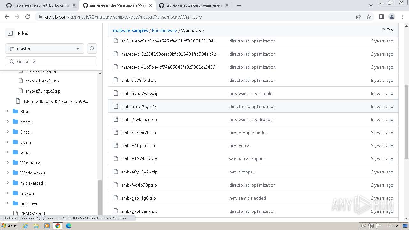409x230 pixels.
Task: Open smb-z7uhqxx6.zip in the tree
Action: click(x=43, y=91)
